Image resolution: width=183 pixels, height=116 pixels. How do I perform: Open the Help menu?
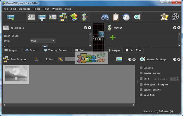pos(68,9)
